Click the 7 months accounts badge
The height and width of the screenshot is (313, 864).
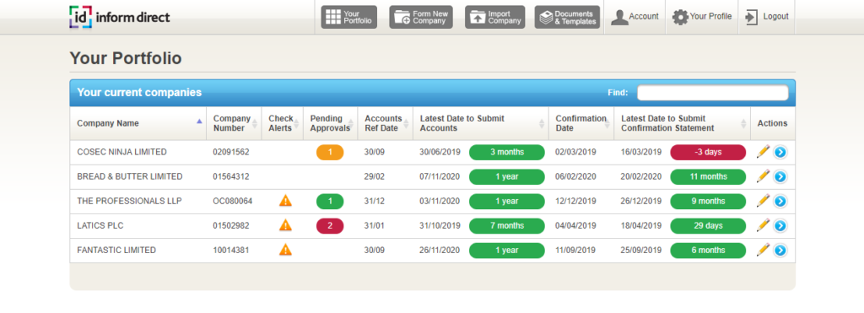507,226
